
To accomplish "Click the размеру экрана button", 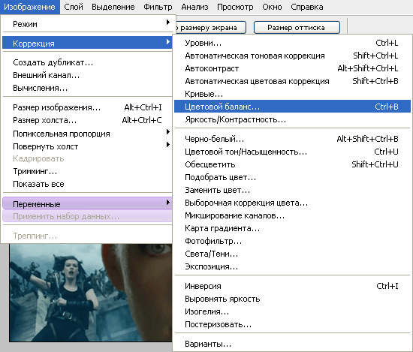I will (210, 27).
